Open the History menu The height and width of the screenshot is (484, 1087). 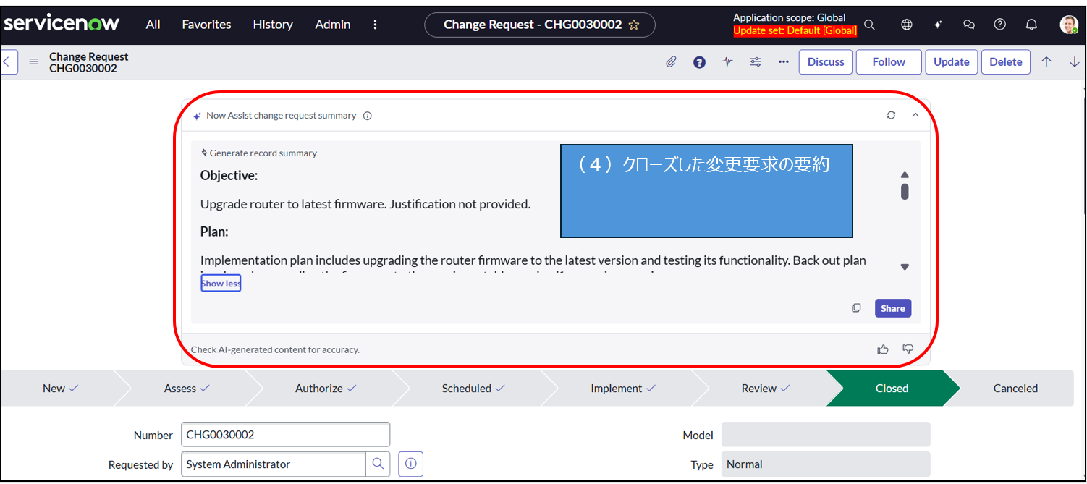click(x=273, y=24)
